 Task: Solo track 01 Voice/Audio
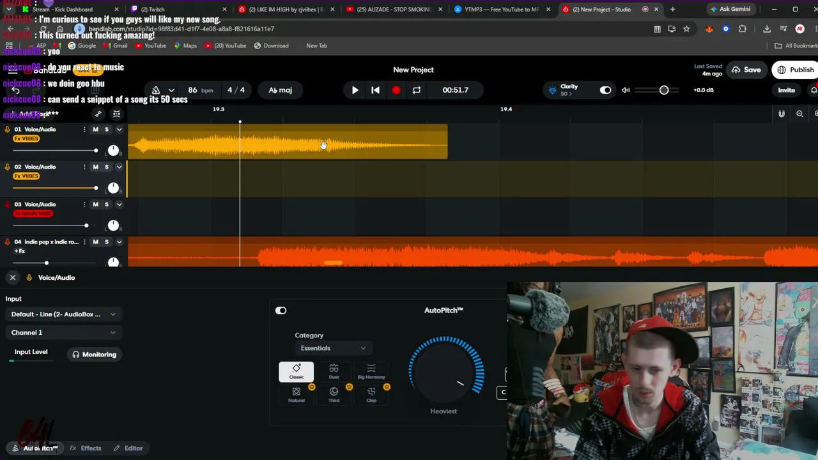click(x=107, y=130)
